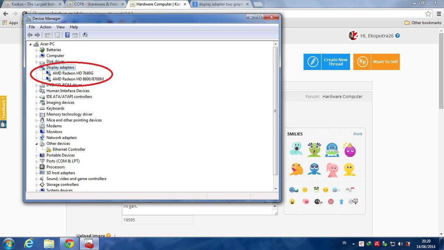Open the File menu in Device Manager

pos(32,27)
